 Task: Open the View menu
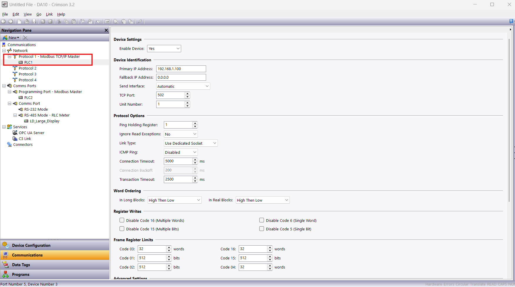[28, 14]
